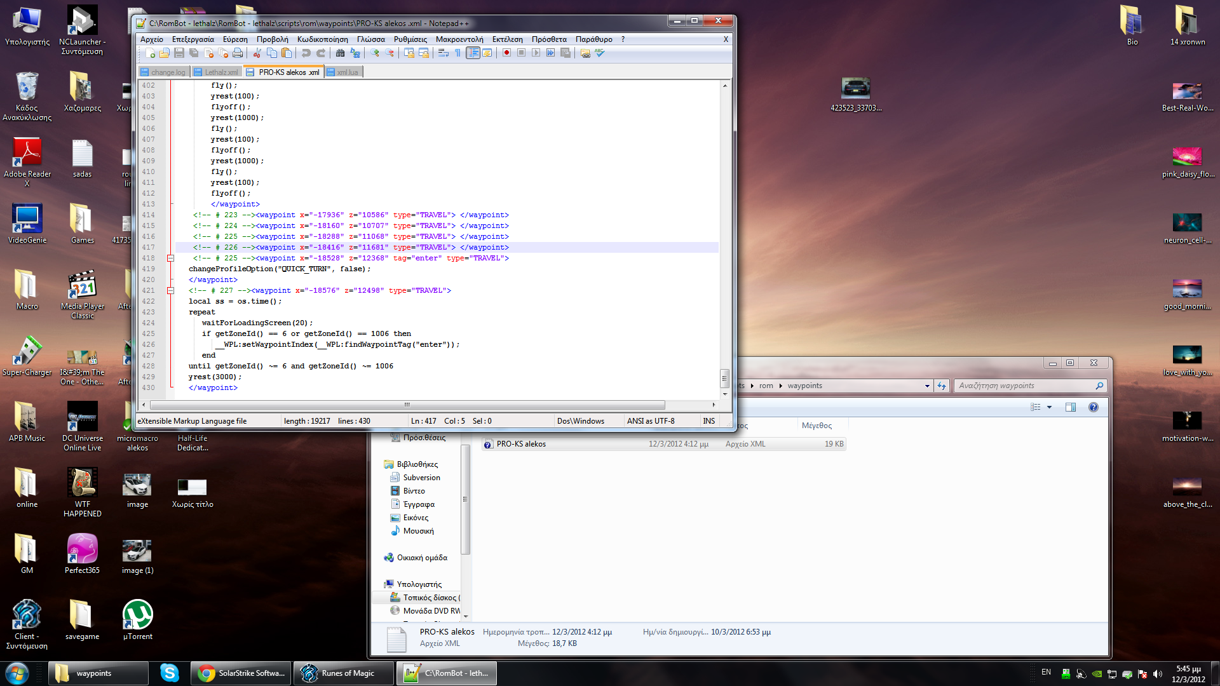Image resolution: width=1220 pixels, height=686 pixels.
Task: Click the waypoints breadcrumb in Explorer
Action: (804, 386)
